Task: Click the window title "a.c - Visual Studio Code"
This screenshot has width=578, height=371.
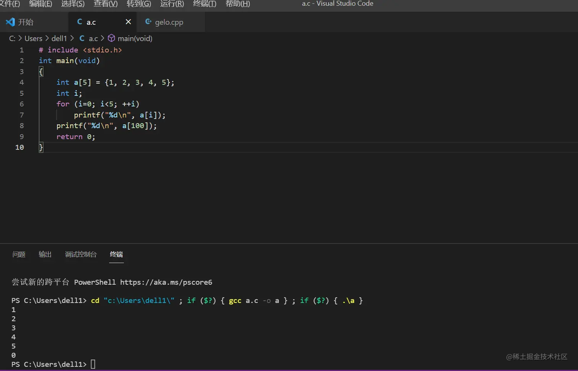Action: pyautogui.click(x=338, y=4)
